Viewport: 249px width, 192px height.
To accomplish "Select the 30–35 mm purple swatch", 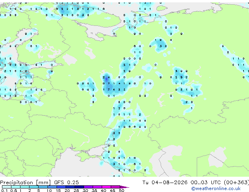I will pyautogui.click(x=88, y=187).
